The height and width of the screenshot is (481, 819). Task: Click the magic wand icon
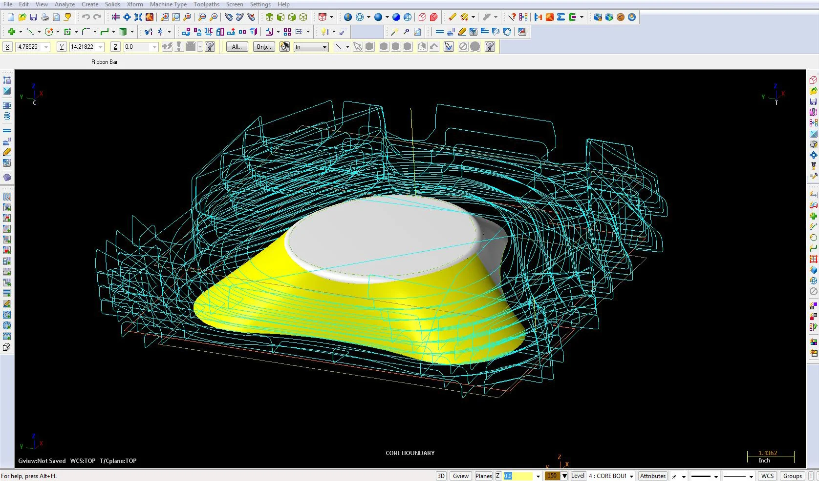click(394, 32)
